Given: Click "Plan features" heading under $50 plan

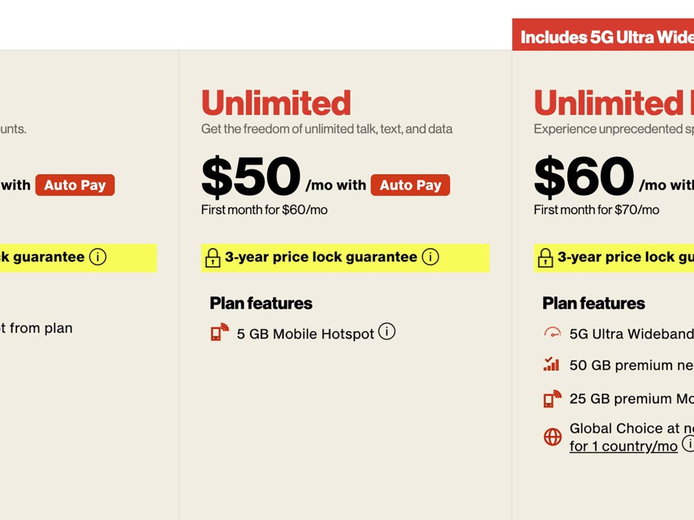Looking at the screenshot, I should point(261,303).
